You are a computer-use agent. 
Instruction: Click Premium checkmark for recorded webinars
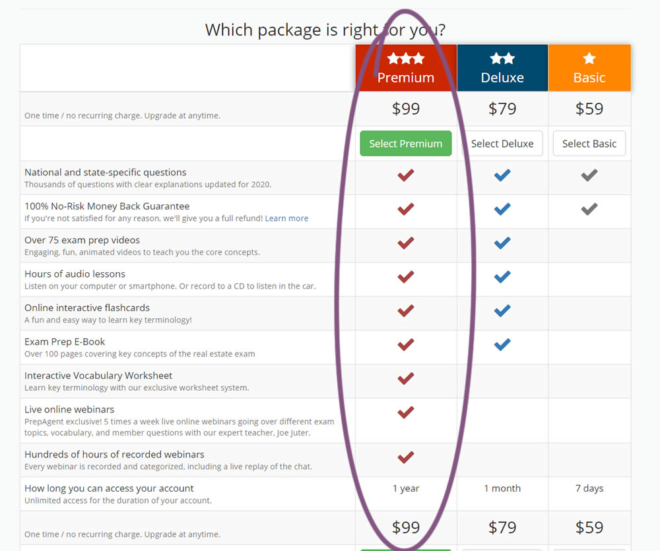(406, 457)
